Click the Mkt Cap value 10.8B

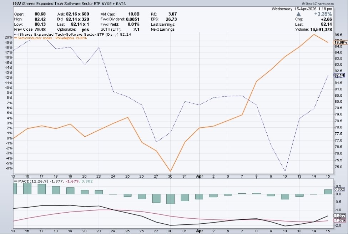click(x=134, y=14)
